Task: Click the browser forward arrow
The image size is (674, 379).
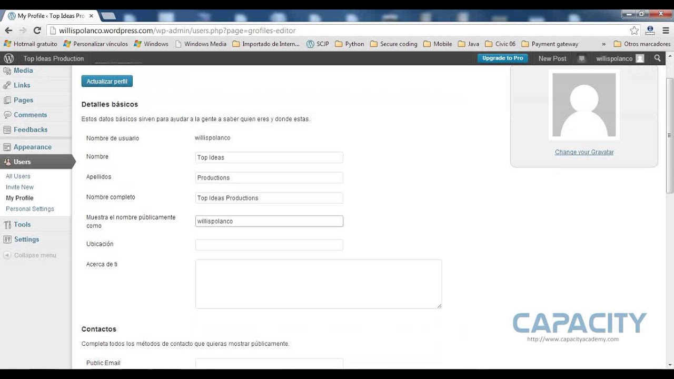Action: (23, 31)
